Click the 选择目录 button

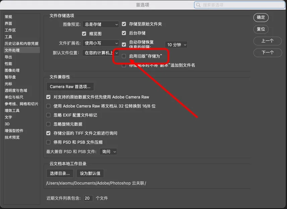pos(59,173)
